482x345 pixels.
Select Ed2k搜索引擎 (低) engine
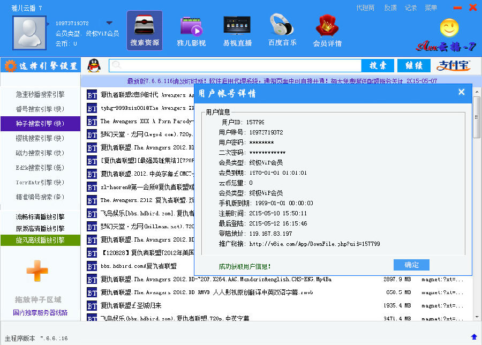[40, 168]
